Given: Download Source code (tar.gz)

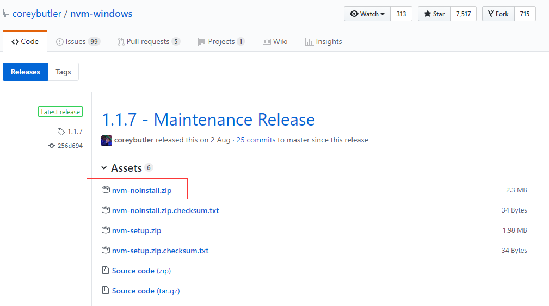Looking at the screenshot, I should pos(146,291).
